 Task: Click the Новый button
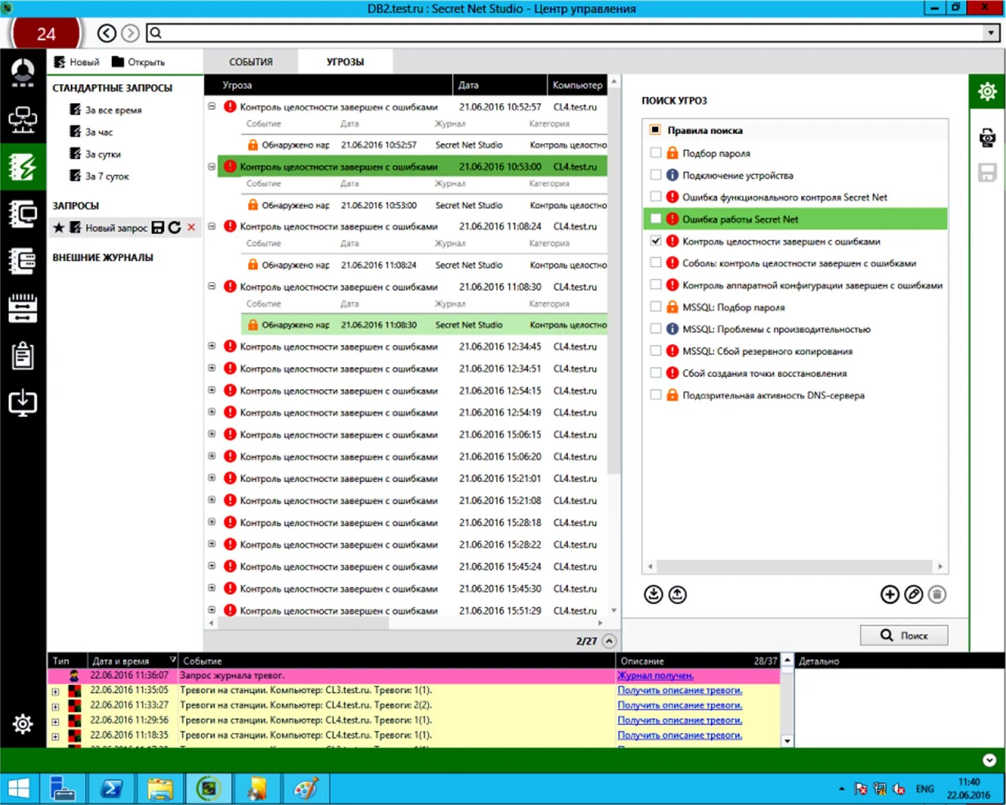[x=77, y=62]
